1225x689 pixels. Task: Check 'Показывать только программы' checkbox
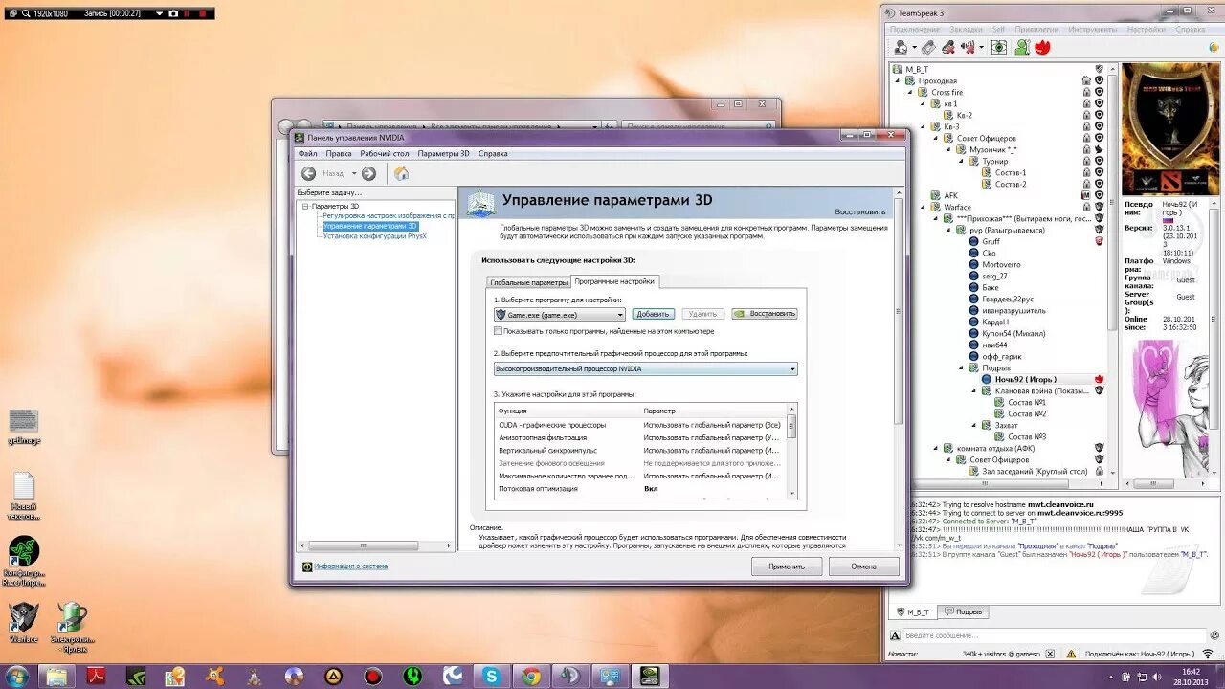click(x=498, y=331)
